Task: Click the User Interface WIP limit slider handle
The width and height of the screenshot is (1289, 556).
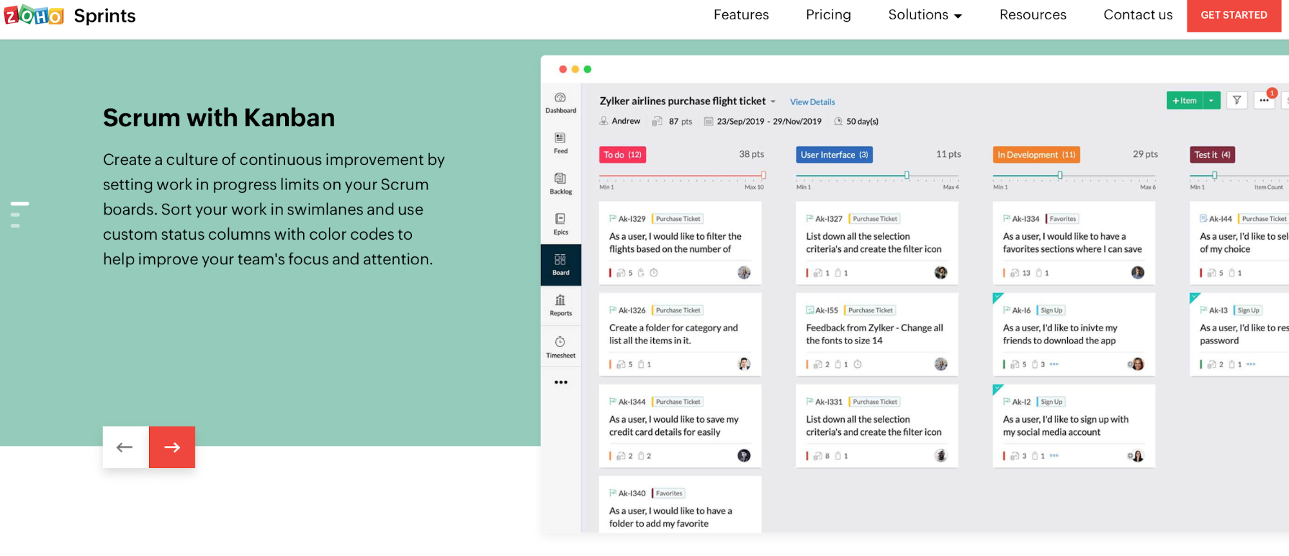Action: pos(907,175)
